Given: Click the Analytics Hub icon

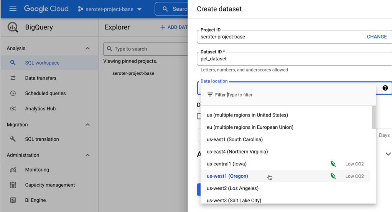Looking at the screenshot, I should (13, 108).
